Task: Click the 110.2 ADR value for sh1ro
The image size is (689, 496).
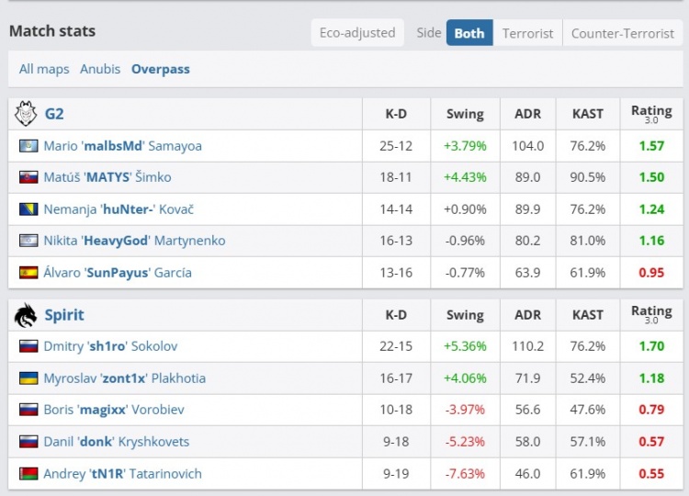Action: [527, 346]
